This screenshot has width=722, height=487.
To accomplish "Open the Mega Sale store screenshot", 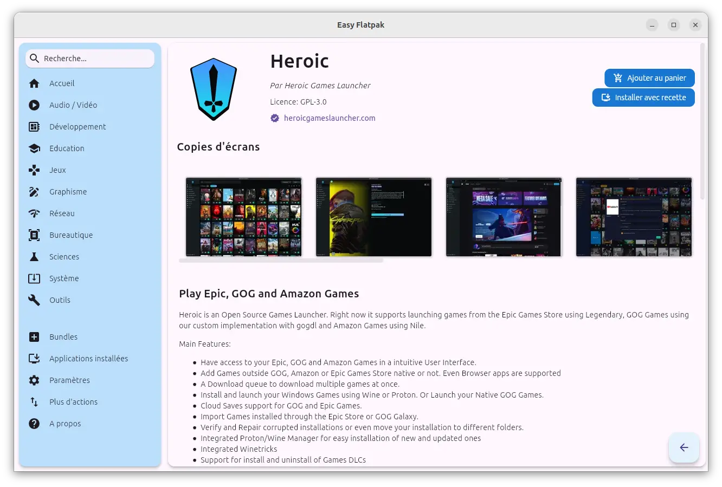I will pos(504,217).
